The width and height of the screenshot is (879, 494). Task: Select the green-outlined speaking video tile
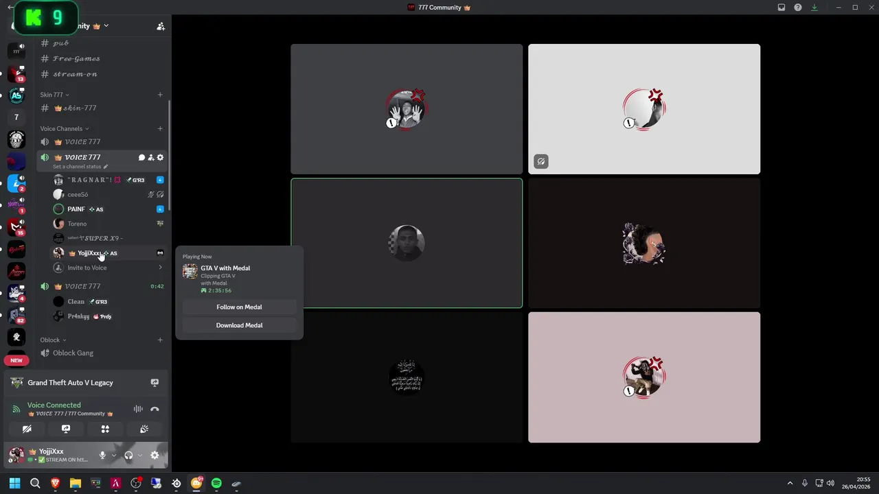pyautogui.click(x=407, y=243)
